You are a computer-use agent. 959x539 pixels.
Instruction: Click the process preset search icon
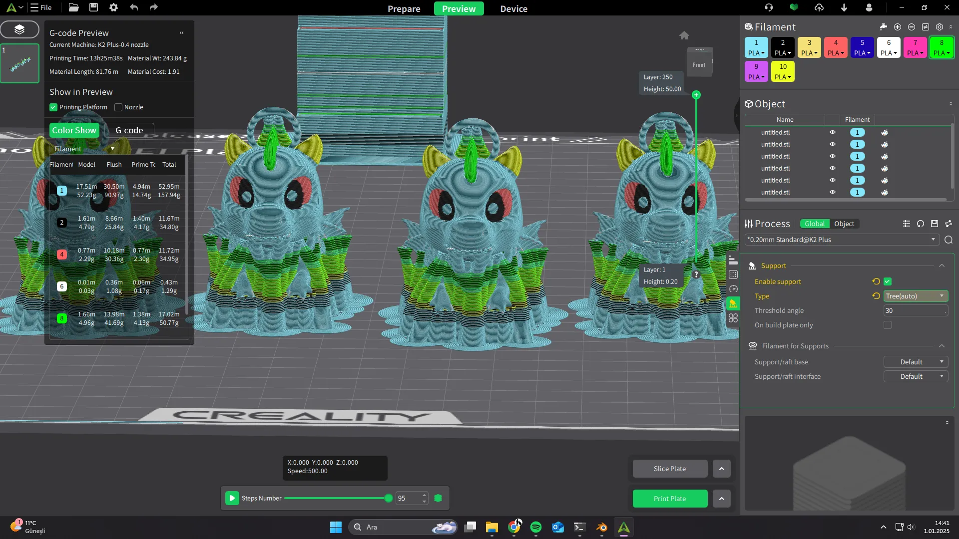(x=948, y=240)
